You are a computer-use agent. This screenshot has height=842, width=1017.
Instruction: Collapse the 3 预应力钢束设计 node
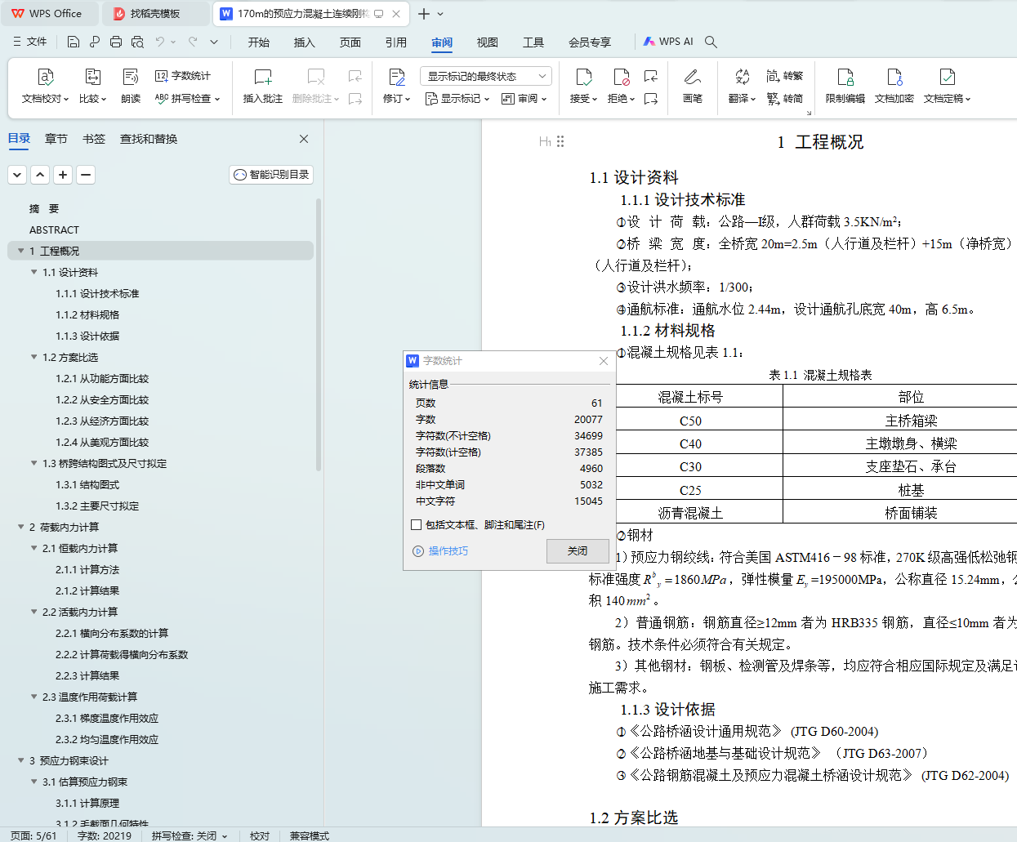click(21, 760)
